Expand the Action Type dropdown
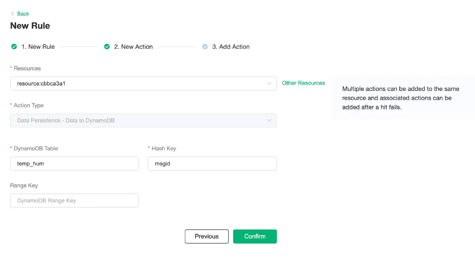475x275 pixels. [143, 120]
